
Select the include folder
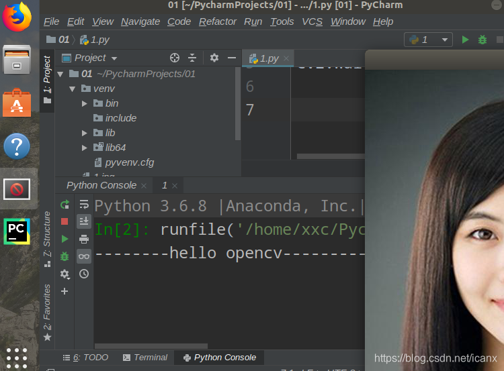click(x=115, y=118)
